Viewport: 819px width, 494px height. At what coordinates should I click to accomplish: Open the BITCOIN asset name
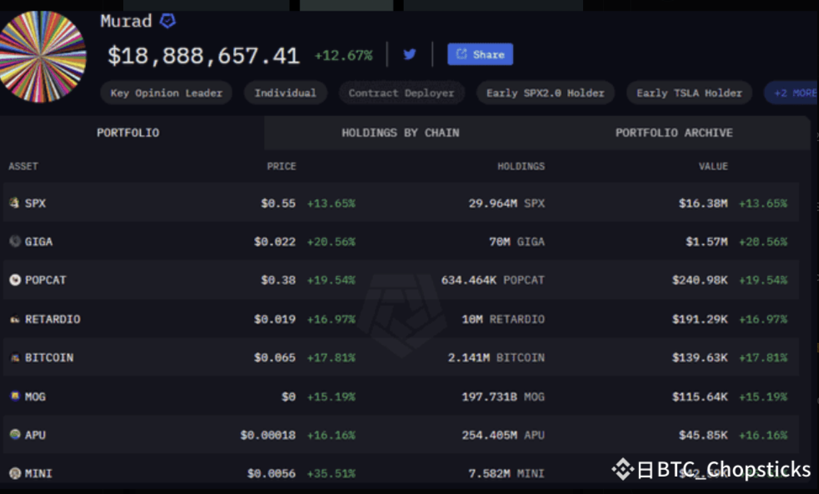49,358
